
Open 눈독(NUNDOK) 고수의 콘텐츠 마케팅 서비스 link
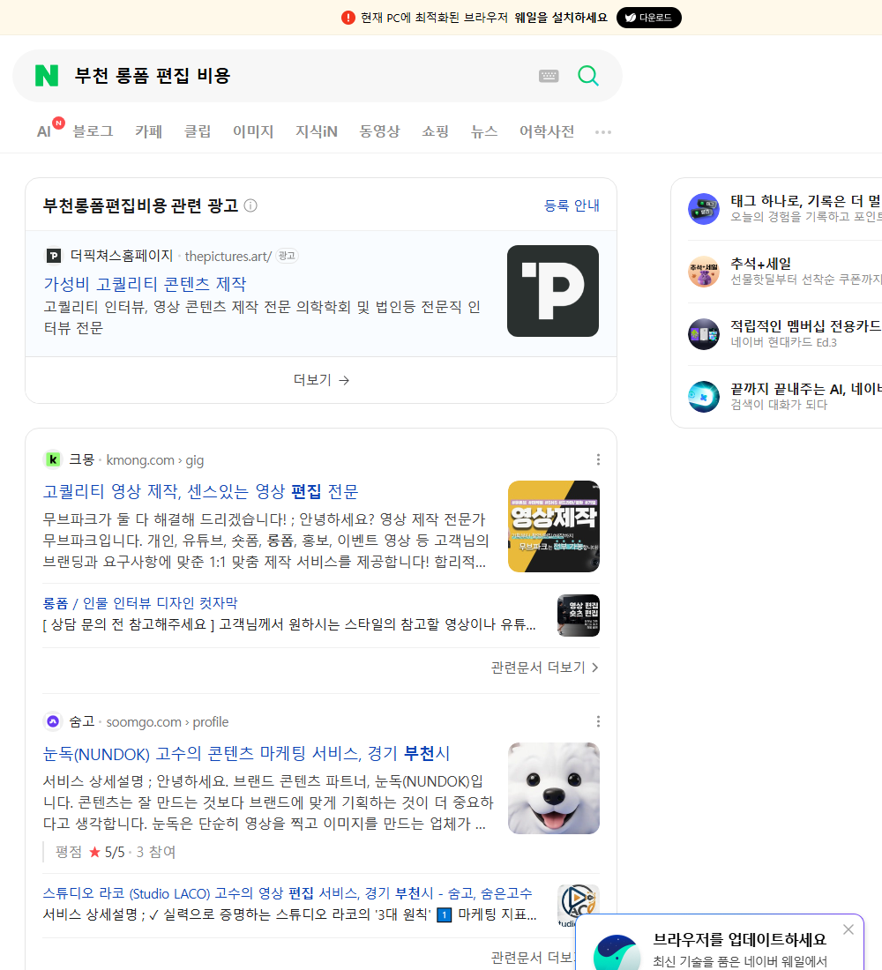coord(246,753)
